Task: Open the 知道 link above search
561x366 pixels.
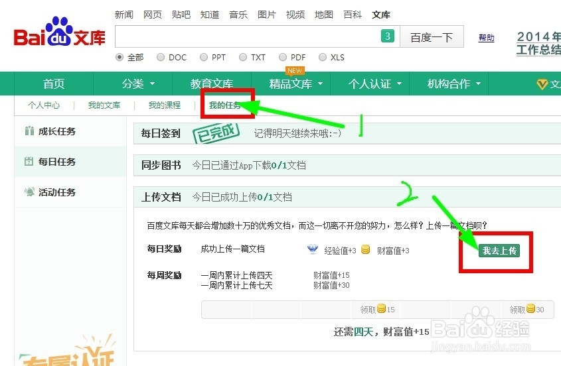Action: pos(210,15)
